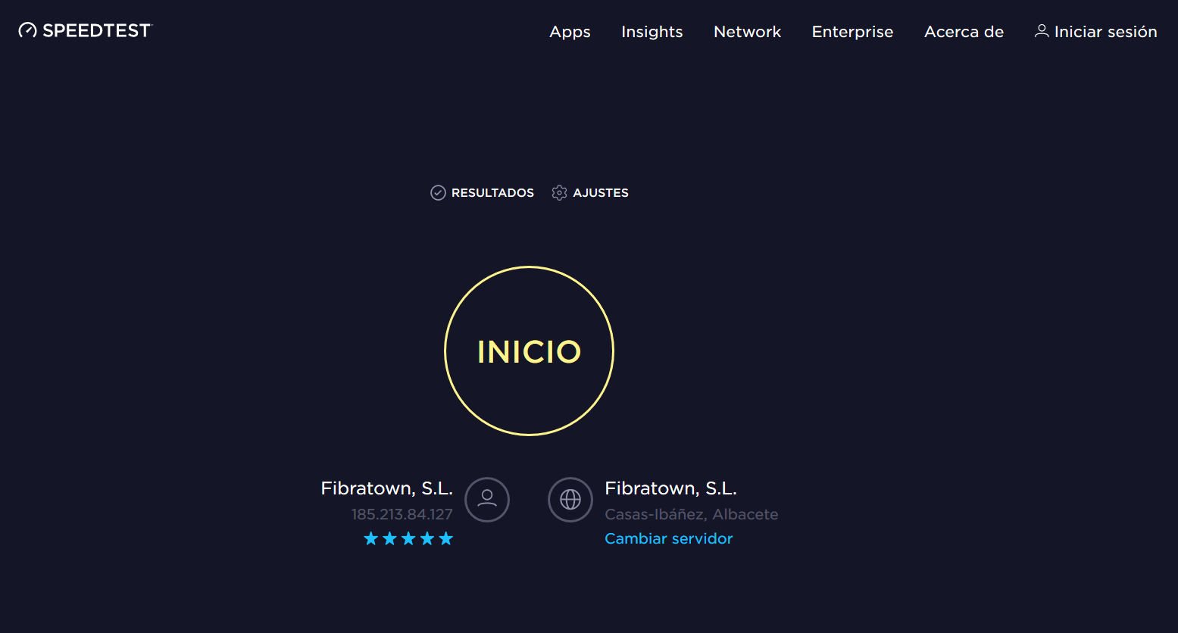This screenshot has height=633, width=1178.
Task: Open the Acerca de menu
Action: [964, 32]
